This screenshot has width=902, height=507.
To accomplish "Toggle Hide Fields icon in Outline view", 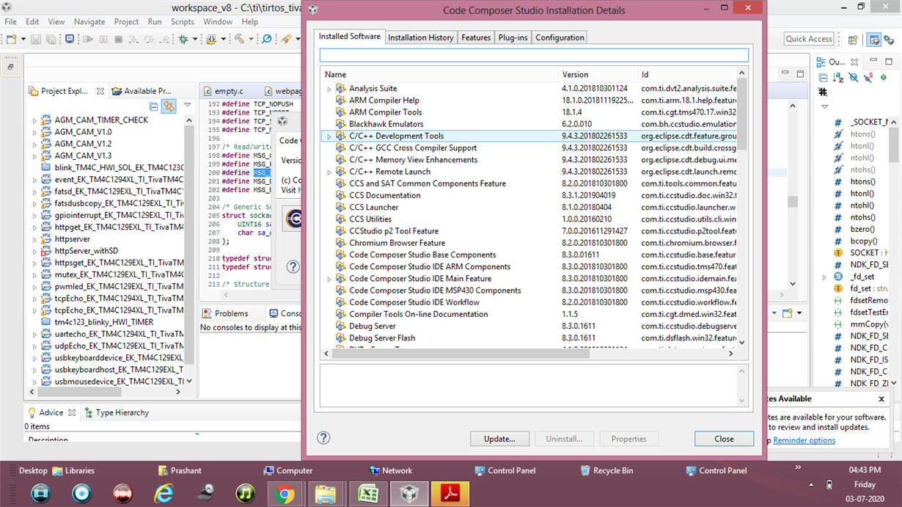I will coord(854,78).
